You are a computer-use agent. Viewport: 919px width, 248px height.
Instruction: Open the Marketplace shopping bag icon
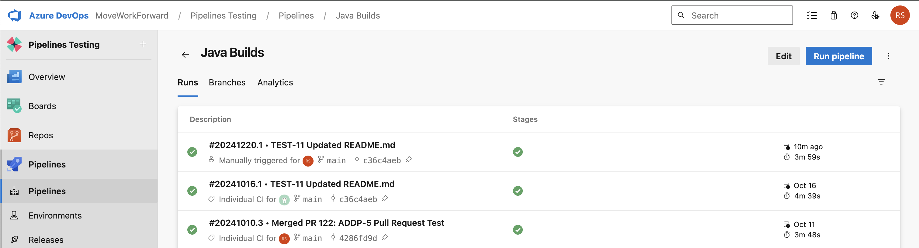[x=833, y=15]
